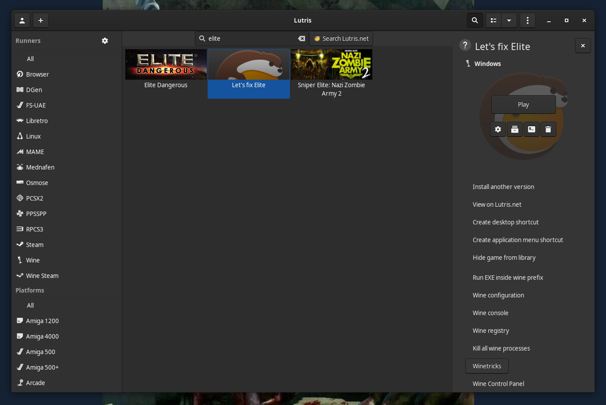Open runners settings gear icon
Image resolution: width=606 pixels, height=405 pixels.
click(x=105, y=41)
